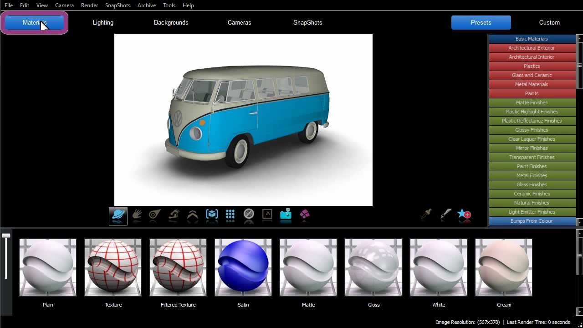Expand the Matte Finishes category
The image size is (583, 328).
tap(532, 102)
